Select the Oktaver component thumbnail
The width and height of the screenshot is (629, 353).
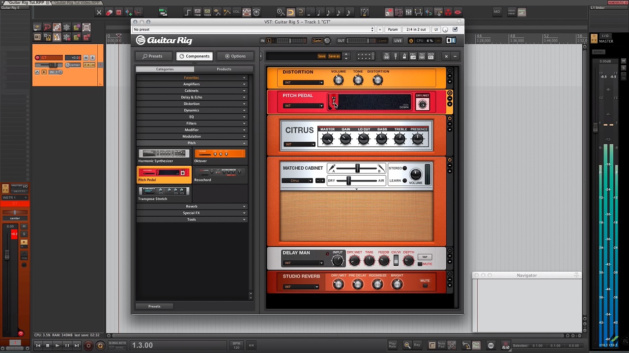point(219,154)
